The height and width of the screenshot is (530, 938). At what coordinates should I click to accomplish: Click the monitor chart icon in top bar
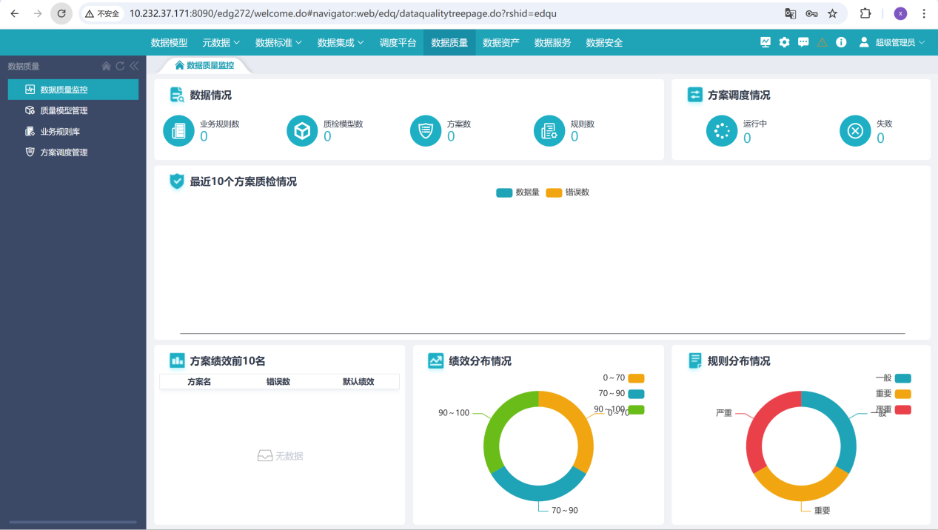tap(765, 42)
